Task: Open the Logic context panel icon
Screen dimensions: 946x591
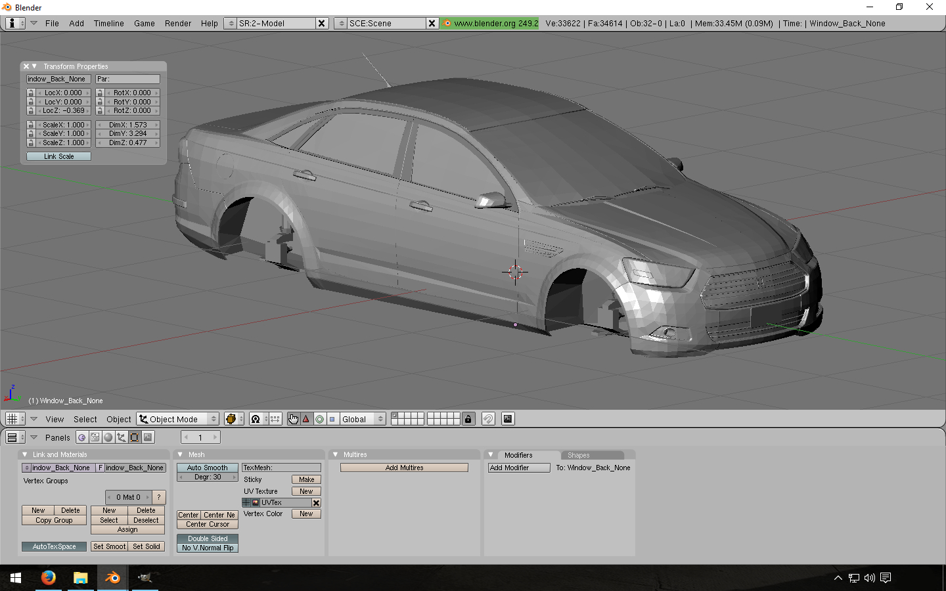Action: coord(82,437)
